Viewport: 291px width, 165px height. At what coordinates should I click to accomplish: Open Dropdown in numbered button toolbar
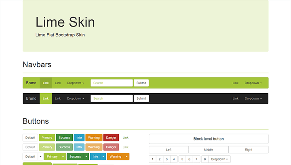pos(219,159)
